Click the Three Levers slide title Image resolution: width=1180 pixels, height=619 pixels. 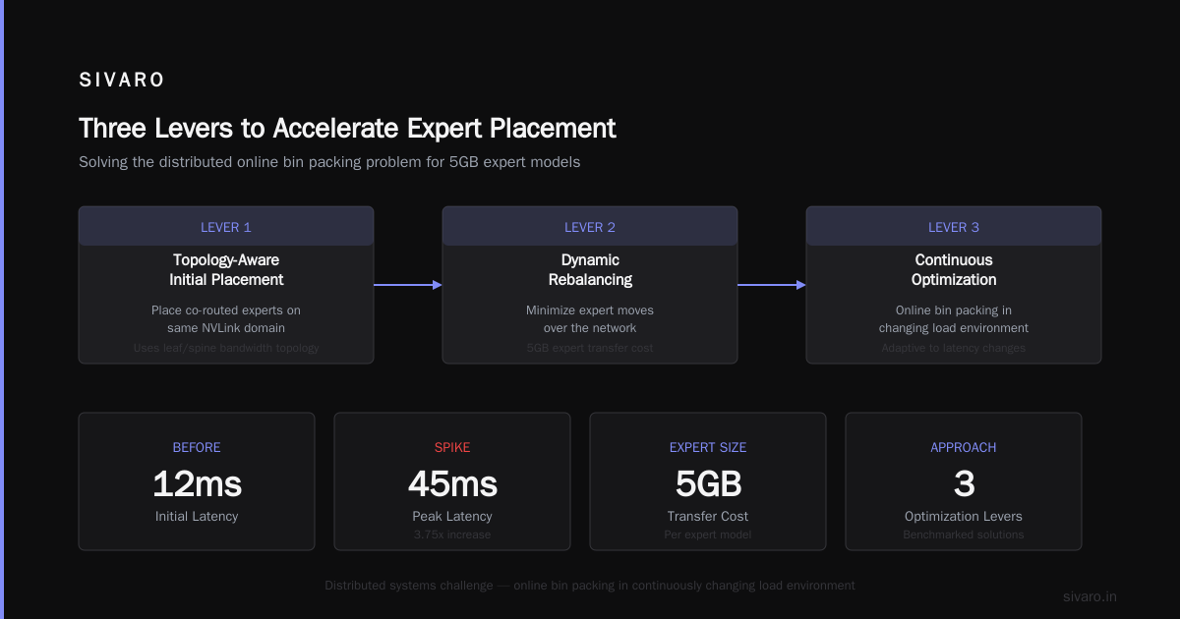coord(347,129)
